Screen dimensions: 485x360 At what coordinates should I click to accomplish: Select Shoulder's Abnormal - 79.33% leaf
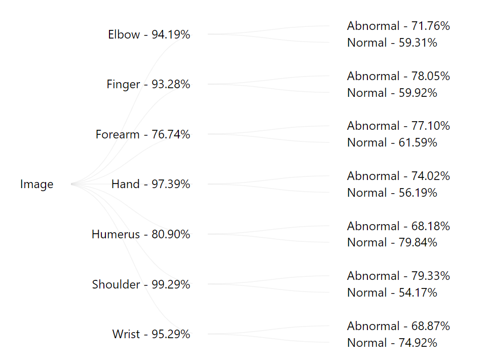[x=398, y=276]
